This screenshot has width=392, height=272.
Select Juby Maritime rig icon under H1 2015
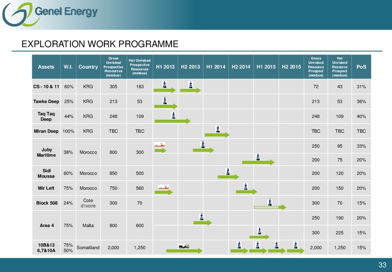258,157
